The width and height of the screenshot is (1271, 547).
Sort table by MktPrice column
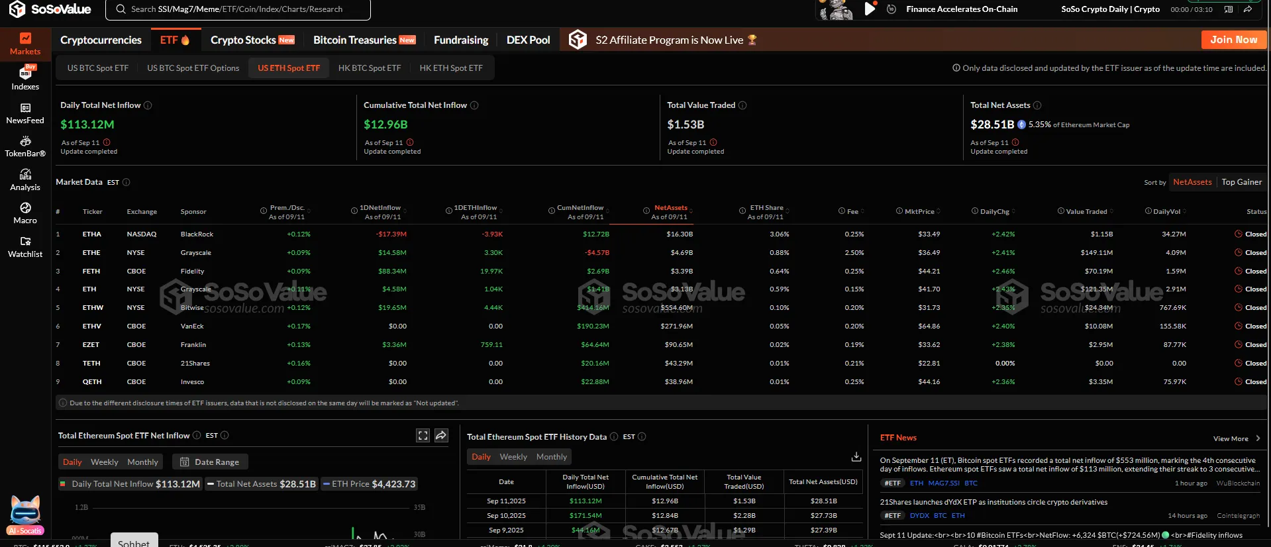tap(920, 212)
